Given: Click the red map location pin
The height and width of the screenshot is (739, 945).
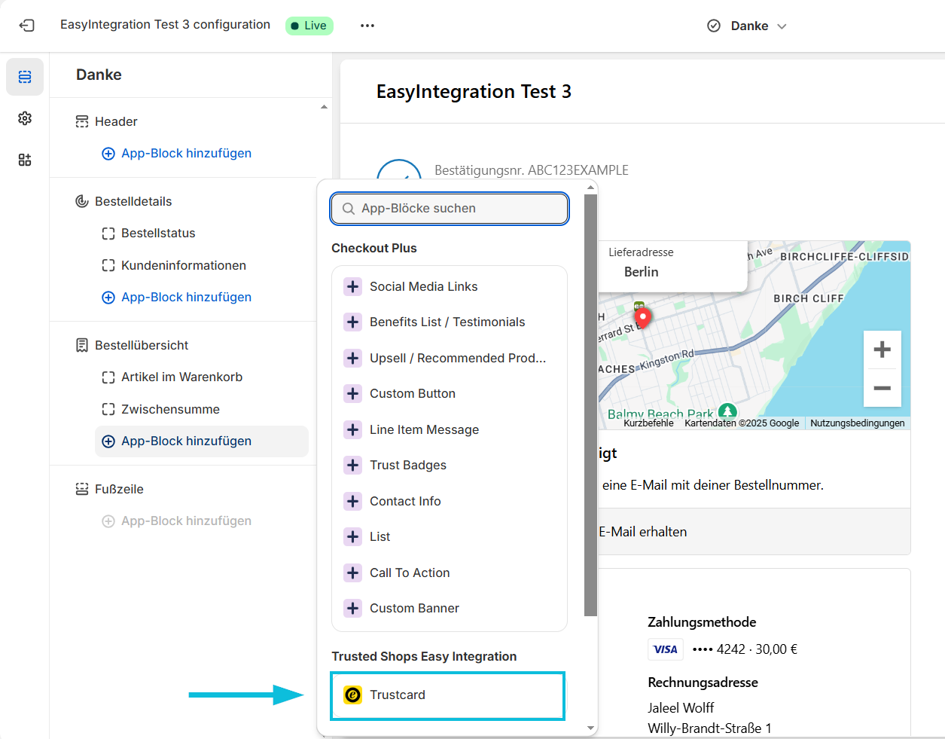Looking at the screenshot, I should (643, 318).
